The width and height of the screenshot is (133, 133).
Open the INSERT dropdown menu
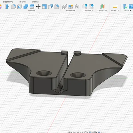coord(128,11)
